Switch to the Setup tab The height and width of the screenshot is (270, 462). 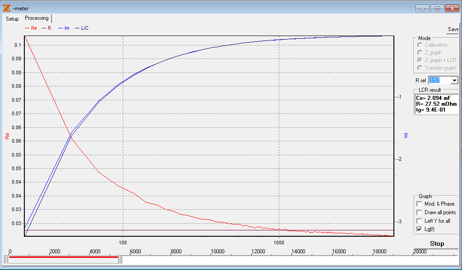pos(12,19)
